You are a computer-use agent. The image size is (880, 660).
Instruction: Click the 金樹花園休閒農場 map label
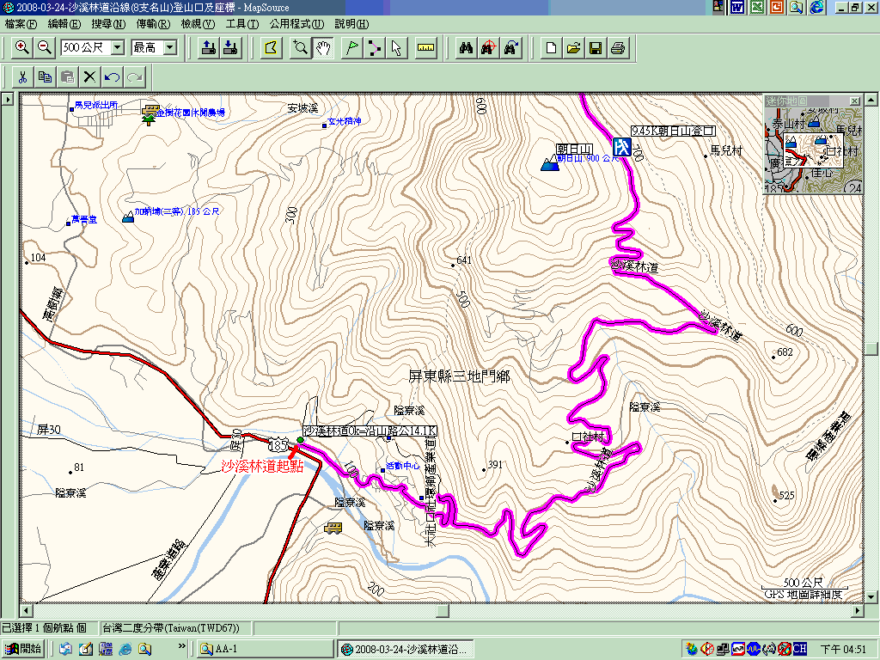click(x=190, y=113)
